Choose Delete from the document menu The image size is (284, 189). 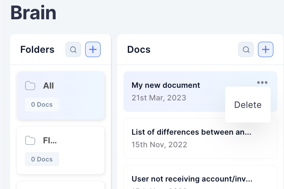click(x=248, y=105)
